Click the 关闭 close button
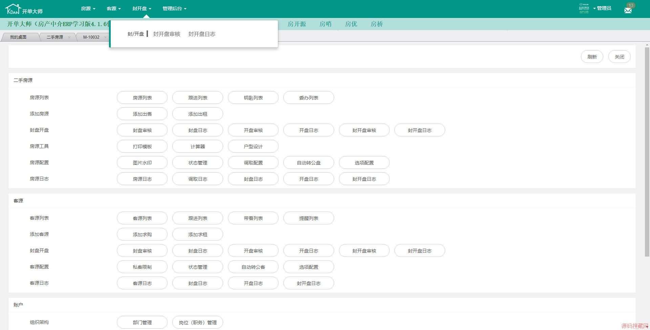 (620, 57)
